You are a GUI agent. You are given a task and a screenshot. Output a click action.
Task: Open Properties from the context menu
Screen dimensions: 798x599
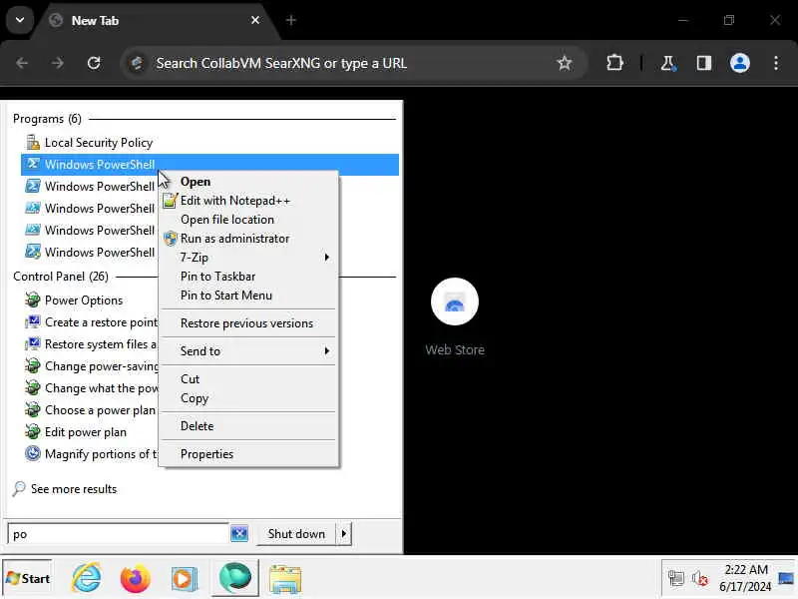point(248,454)
